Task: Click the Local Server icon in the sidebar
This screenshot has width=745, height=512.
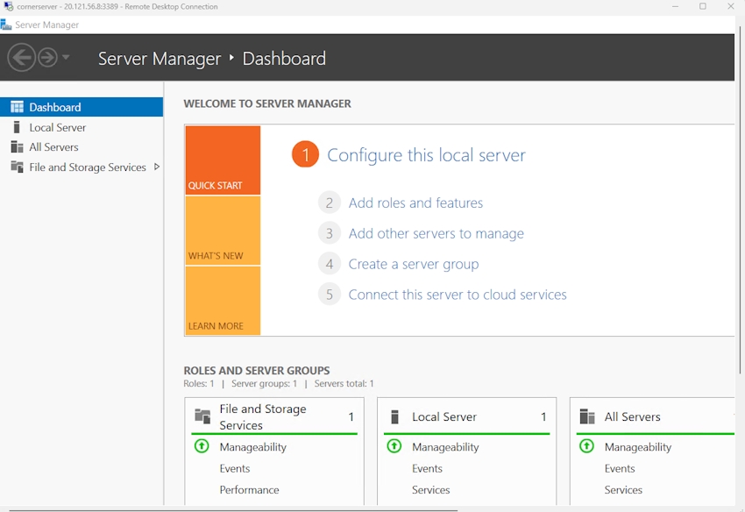Action: click(x=18, y=126)
